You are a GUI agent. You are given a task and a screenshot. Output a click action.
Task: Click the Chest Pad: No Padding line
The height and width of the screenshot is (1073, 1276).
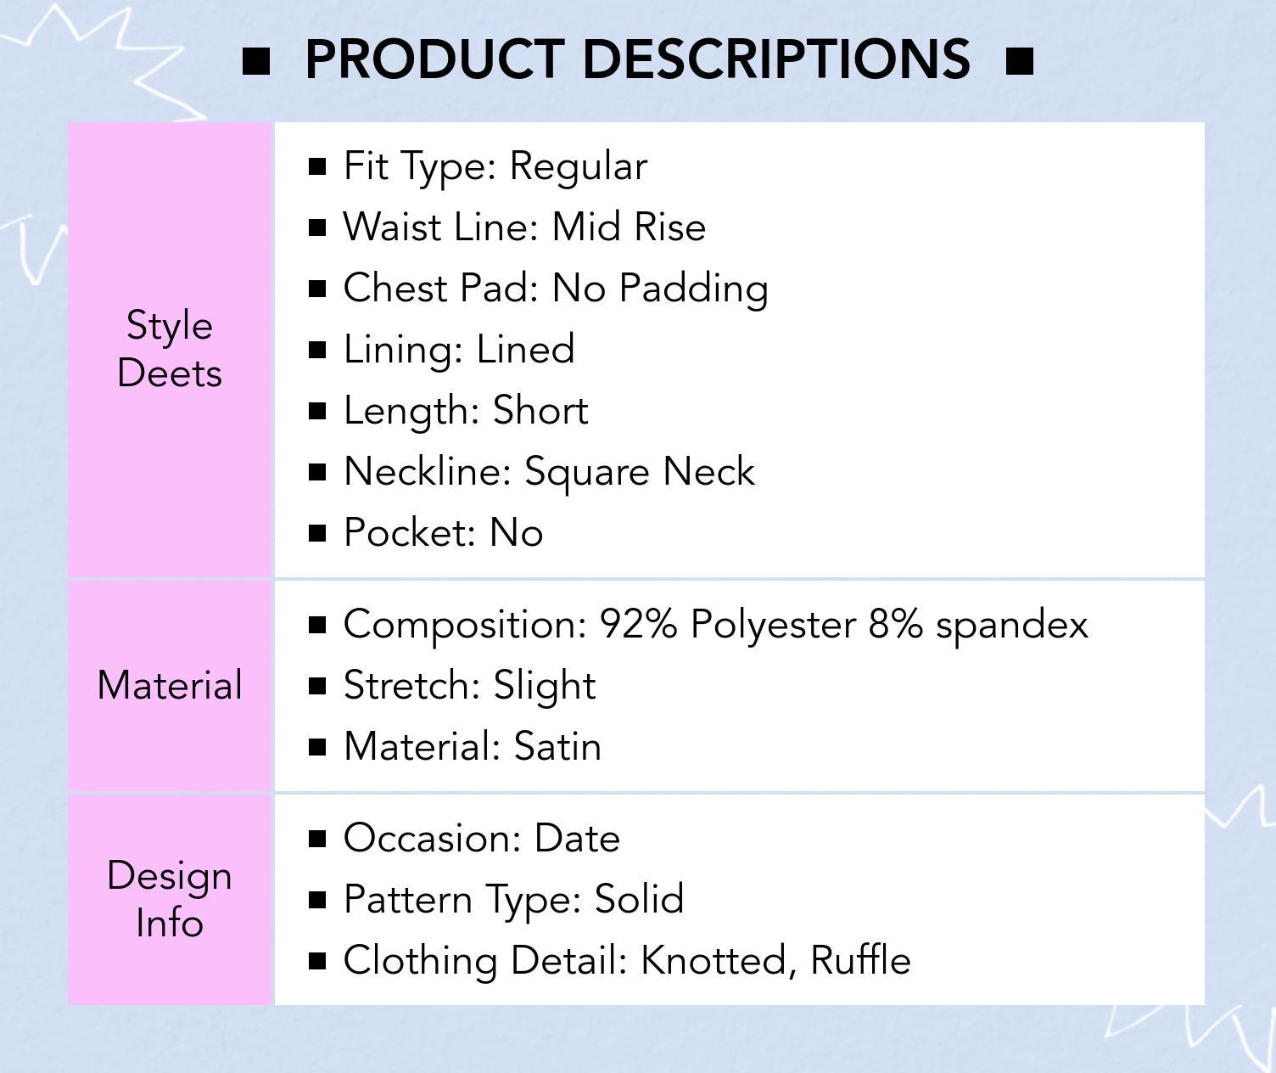pyautogui.click(x=556, y=289)
